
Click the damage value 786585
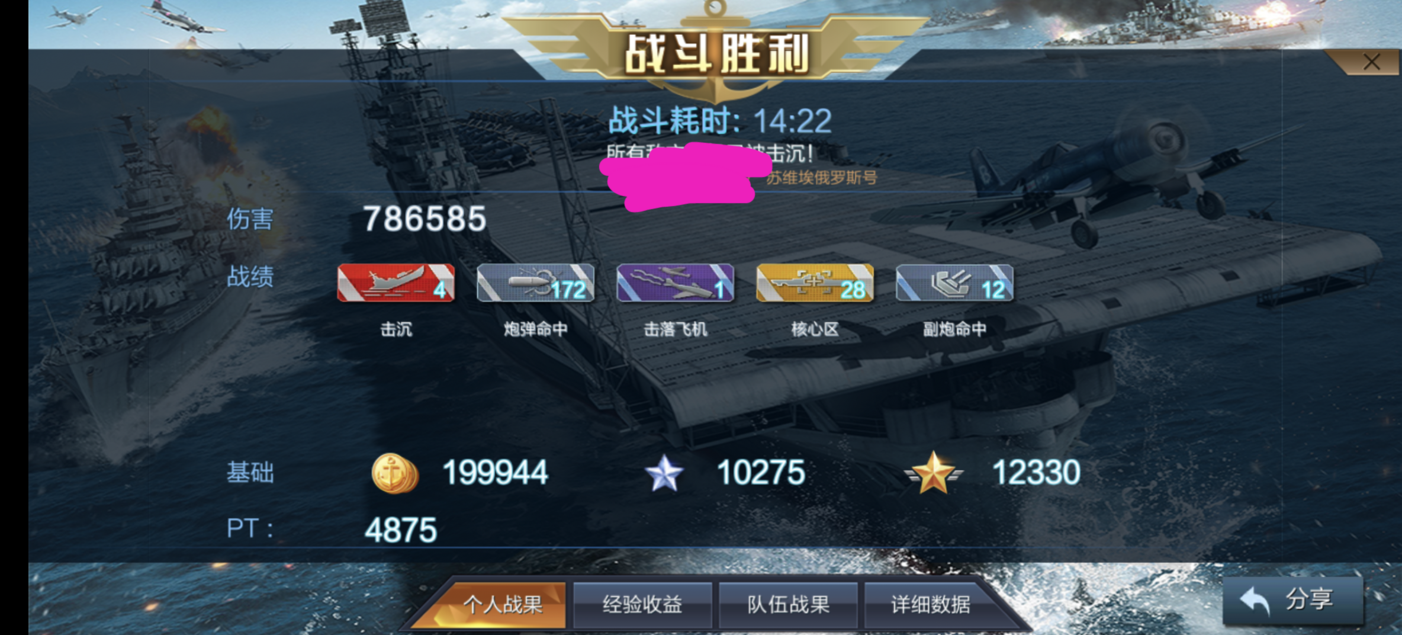tap(425, 219)
